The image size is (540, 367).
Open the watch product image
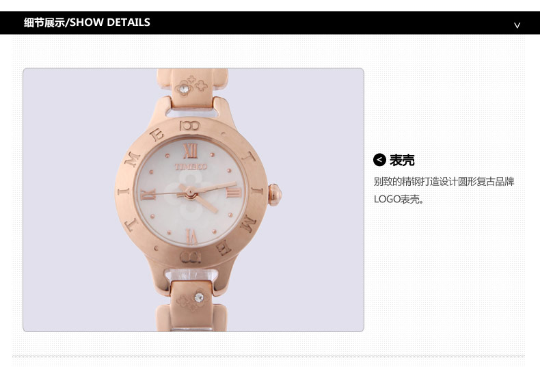click(x=193, y=200)
